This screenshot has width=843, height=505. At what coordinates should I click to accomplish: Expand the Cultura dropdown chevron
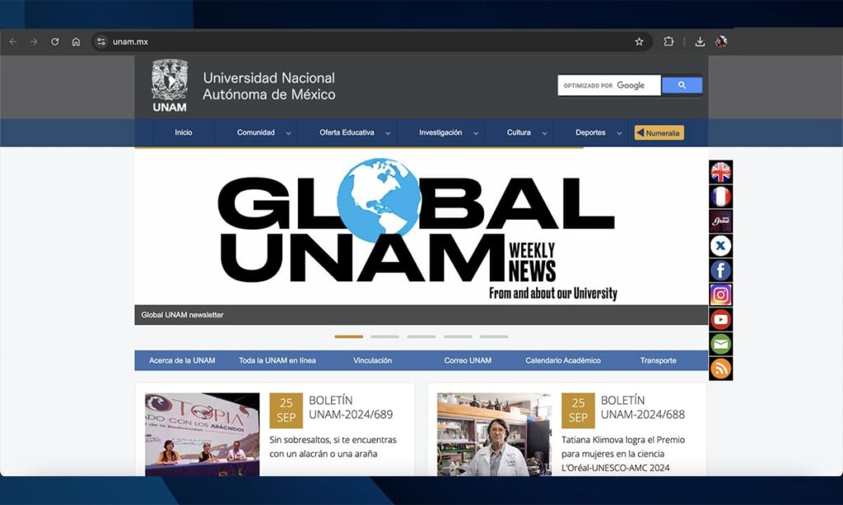click(545, 134)
